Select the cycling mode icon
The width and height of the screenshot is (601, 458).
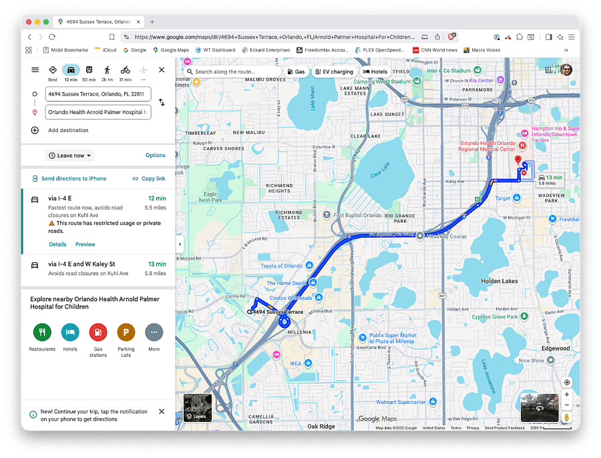point(126,69)
